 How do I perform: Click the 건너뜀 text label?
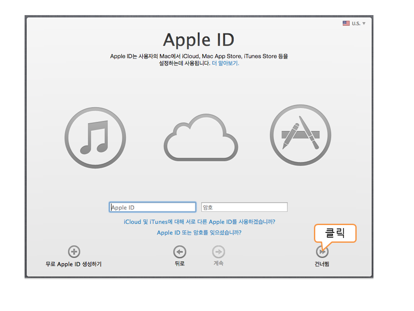point(322,264)
